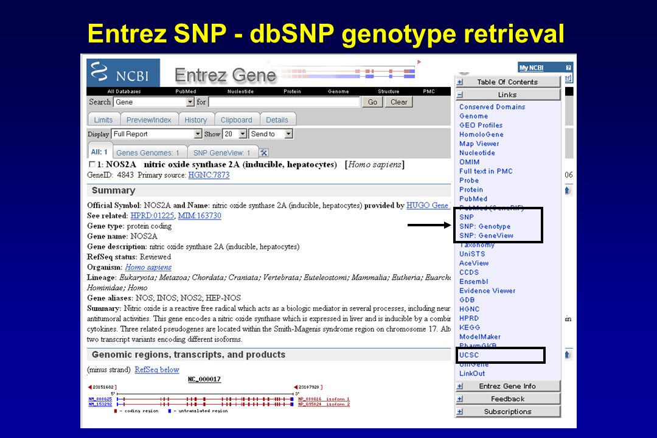This screenshot has height=438, width=657.
Task: Open the SNP: Genotype link
Action: pyautogui.click(x=485, y=226)
